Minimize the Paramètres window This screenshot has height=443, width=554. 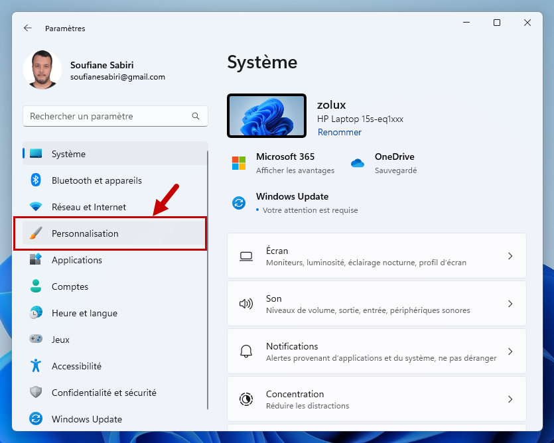(466, 23)
